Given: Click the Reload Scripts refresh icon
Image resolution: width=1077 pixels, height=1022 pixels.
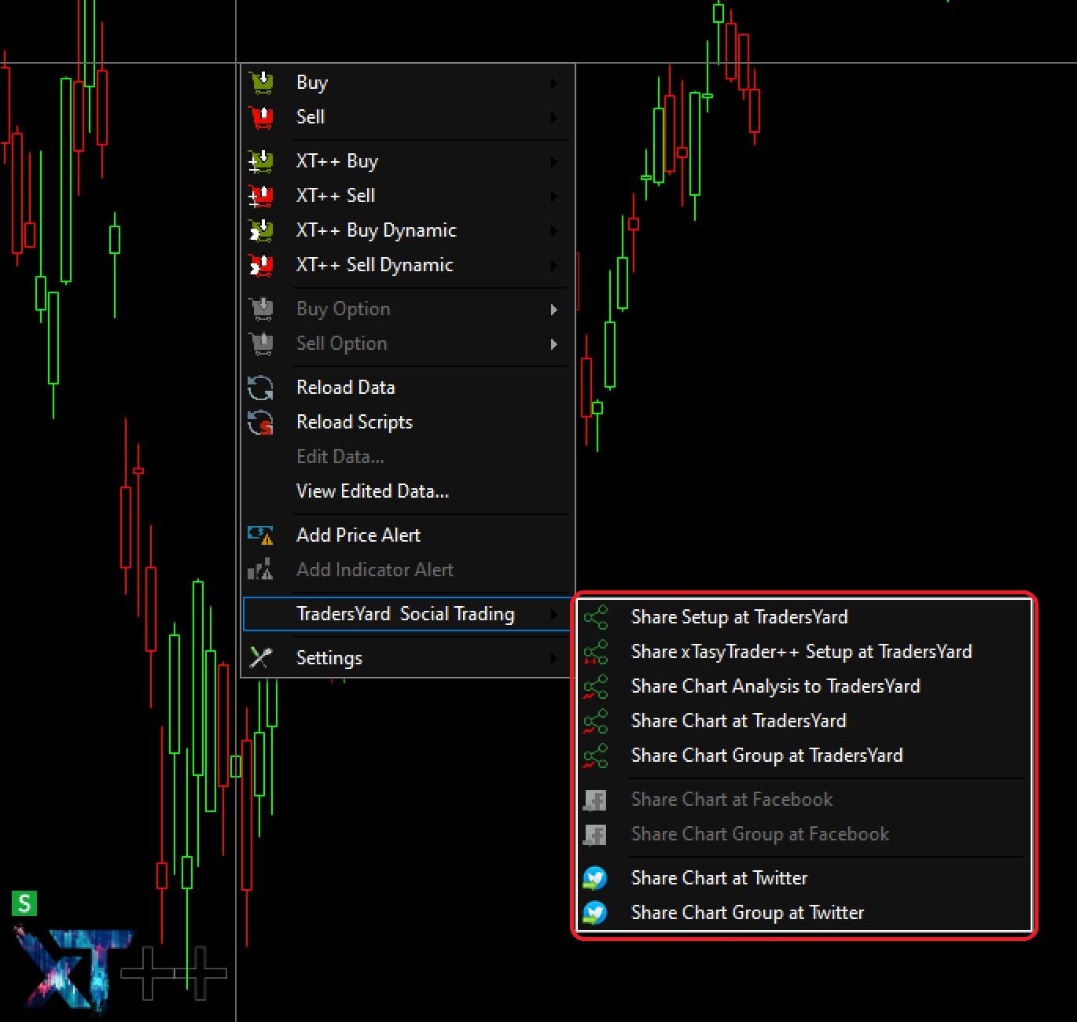Looking at the screenshot, I should [261, 422].
